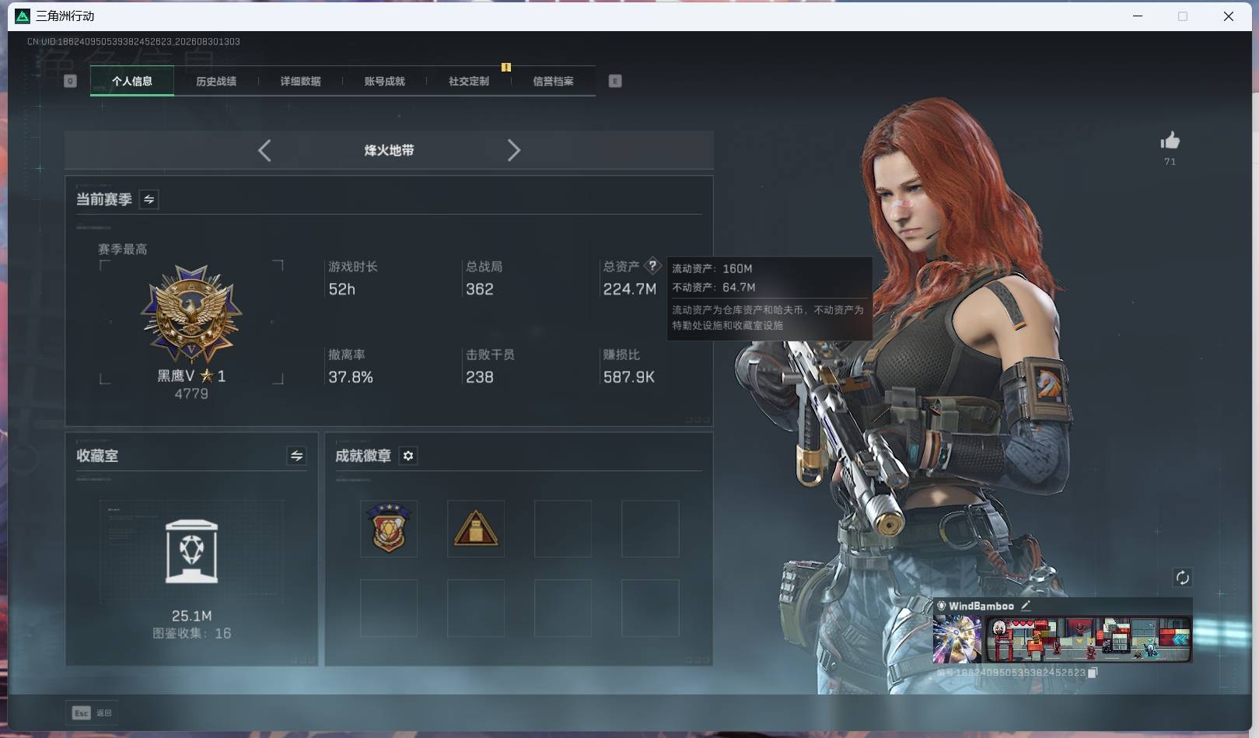Click the like count 71
The width and height of the screenshot is (1259, 738).
tap(1170, 162)
